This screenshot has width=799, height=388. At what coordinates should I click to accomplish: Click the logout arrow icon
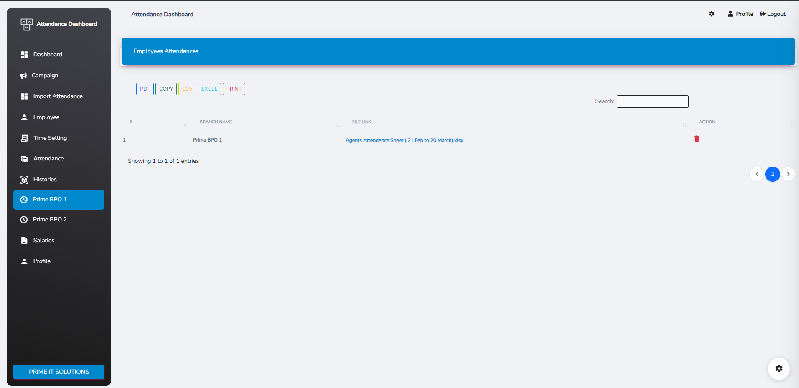coord(763,14)
